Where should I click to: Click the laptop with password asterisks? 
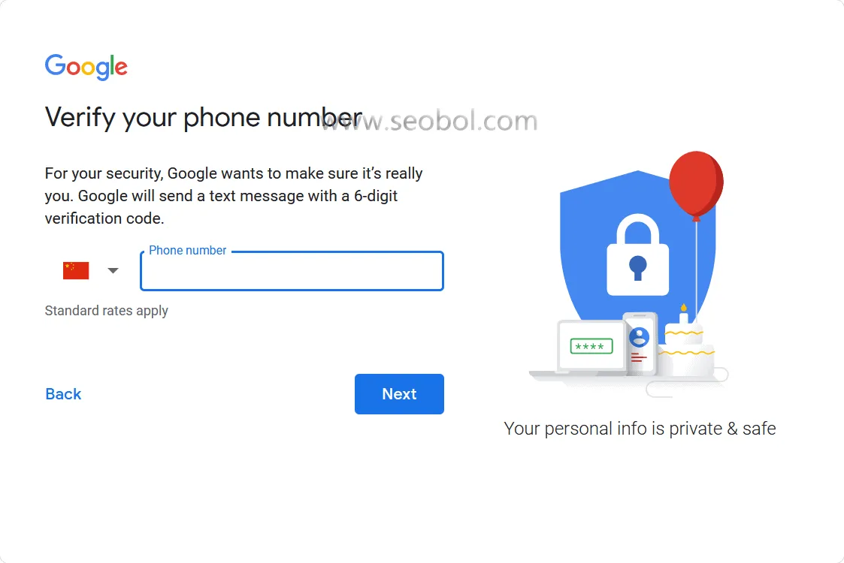[x=591, y=347]
